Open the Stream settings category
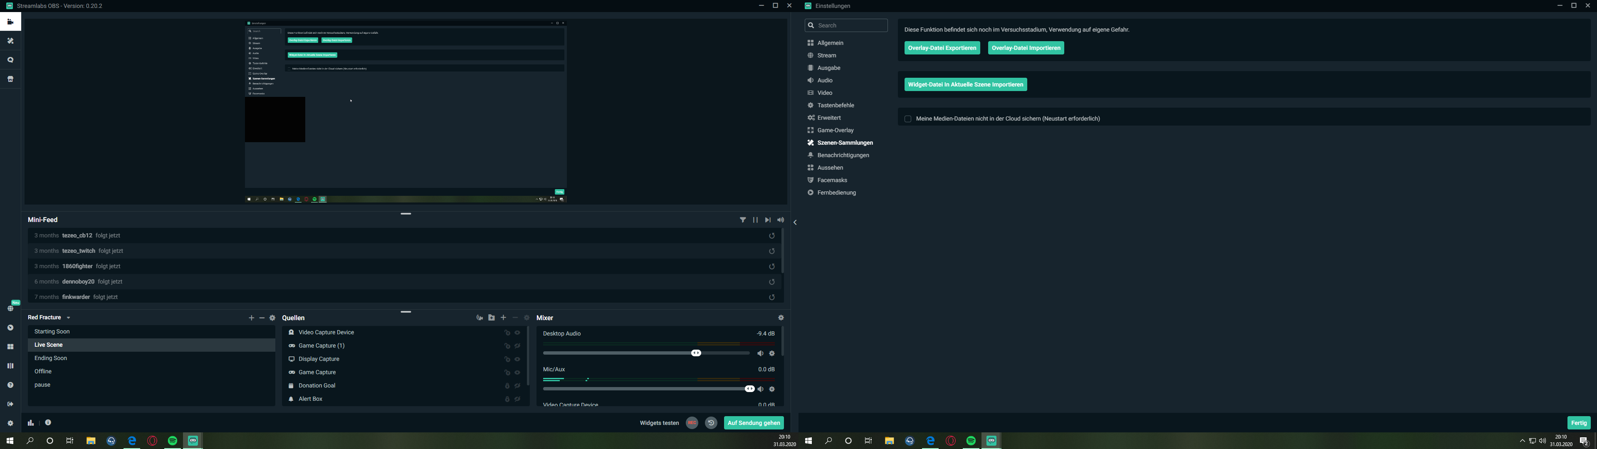The image size is (1597, 449). click(826, 56)
